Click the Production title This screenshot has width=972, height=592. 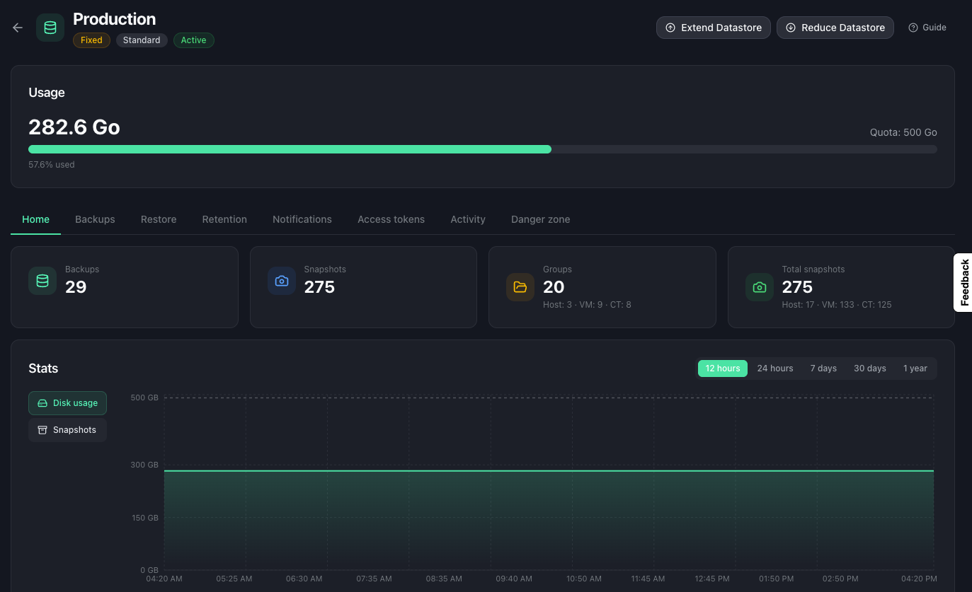[115, 19]
